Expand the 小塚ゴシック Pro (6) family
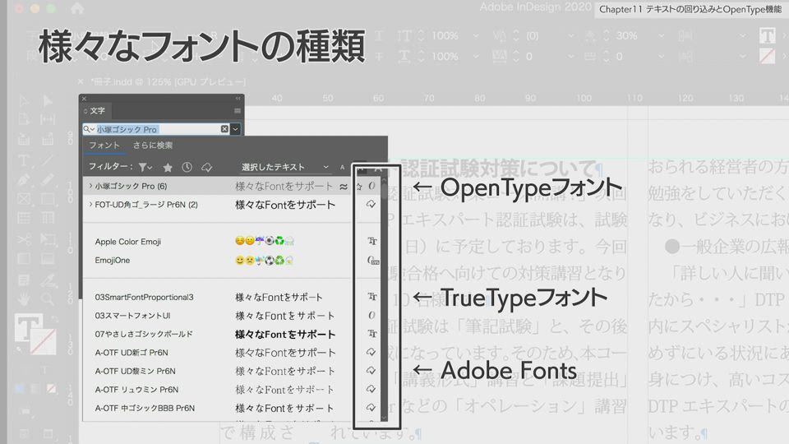The image size is (789, 444). coord(90,186)
